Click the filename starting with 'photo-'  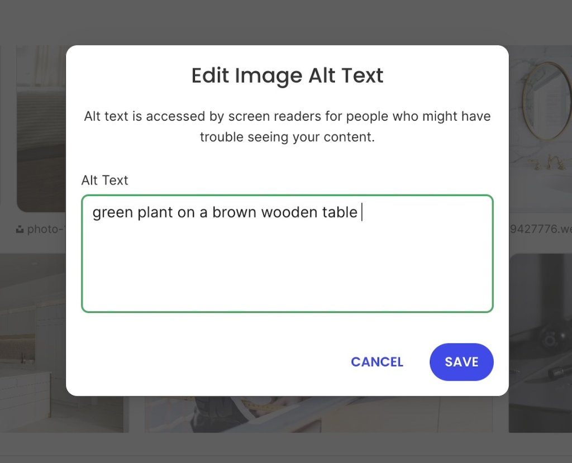42,229
